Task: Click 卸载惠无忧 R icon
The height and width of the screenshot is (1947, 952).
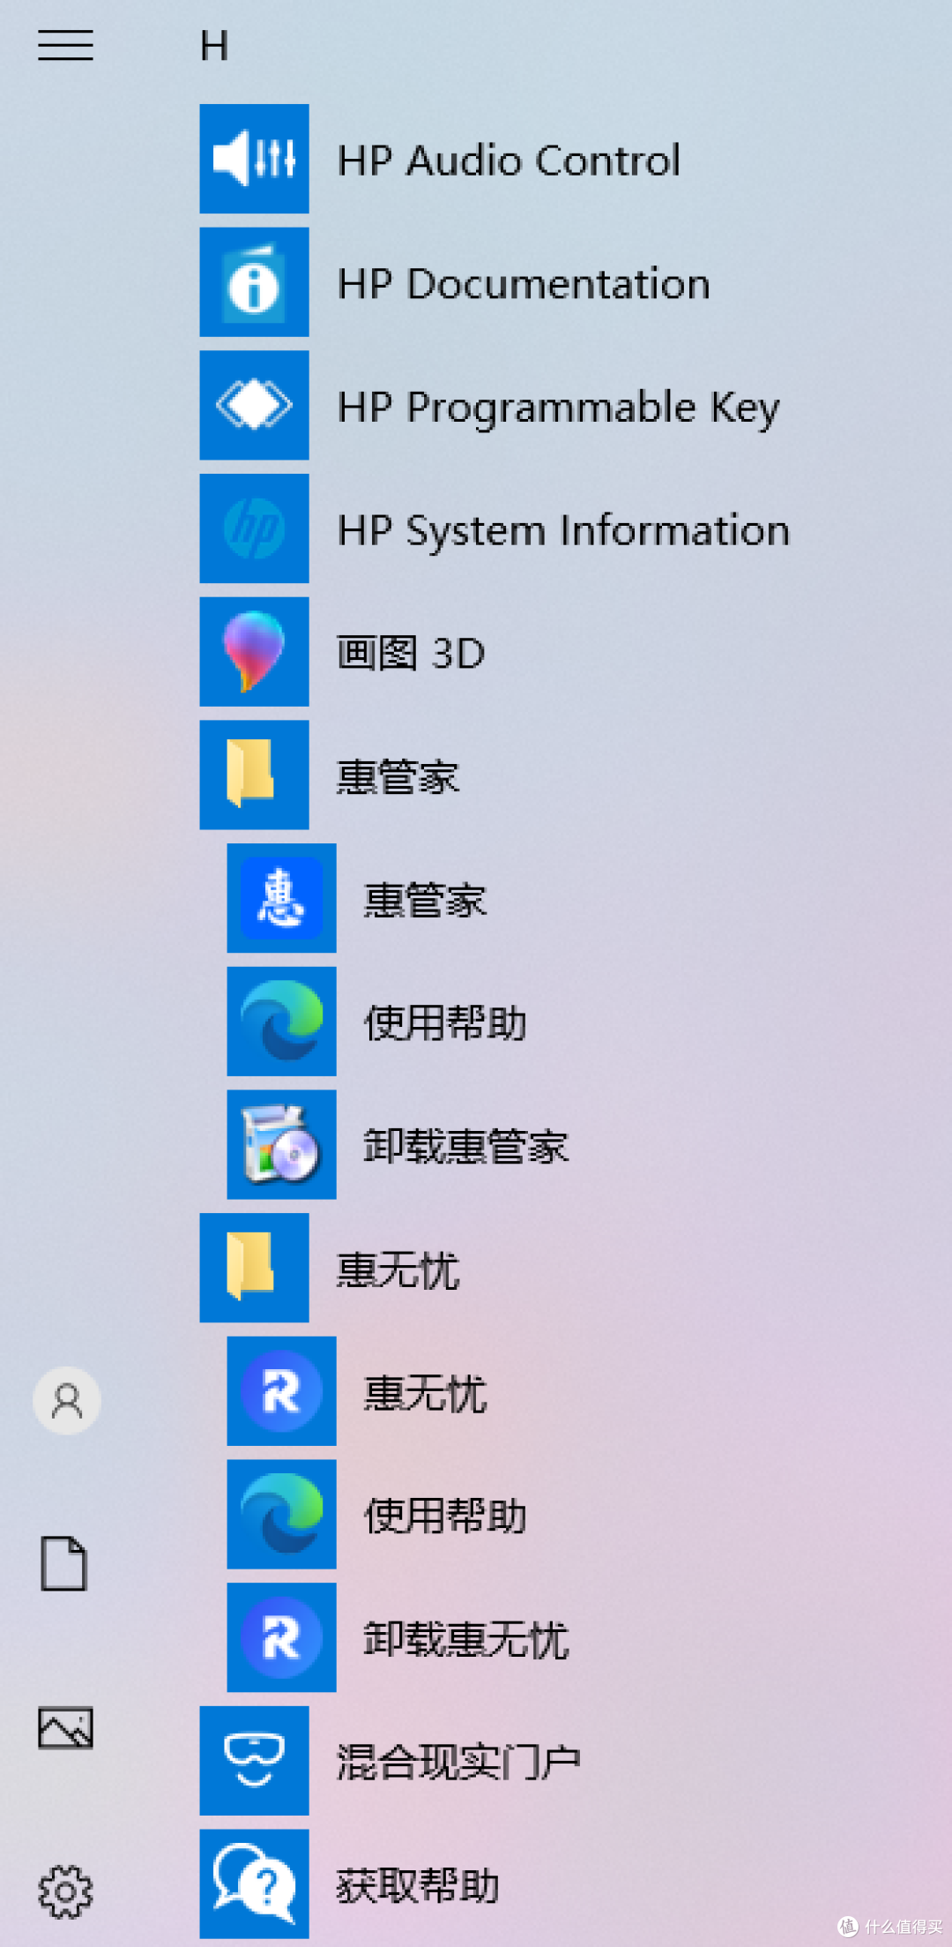Action: click(x=281, y=1637)
